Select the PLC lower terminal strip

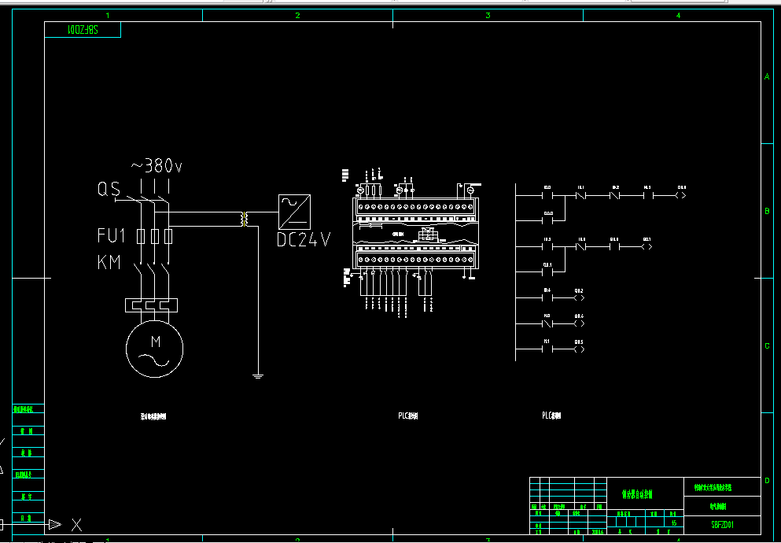(x=415, y=260)
